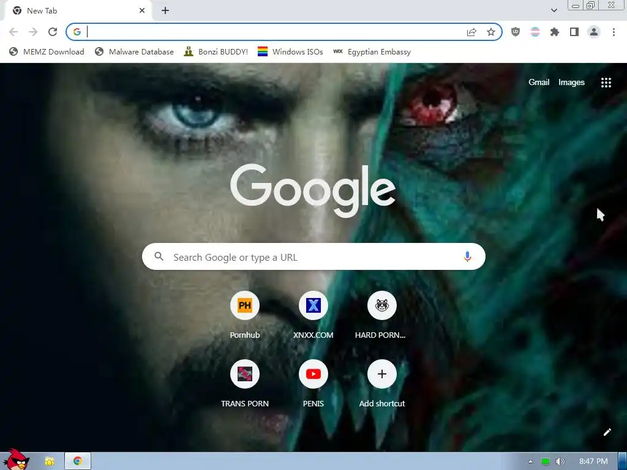
Task: Open the XNXX.COM shortcut tile
Action: (313, 315)
